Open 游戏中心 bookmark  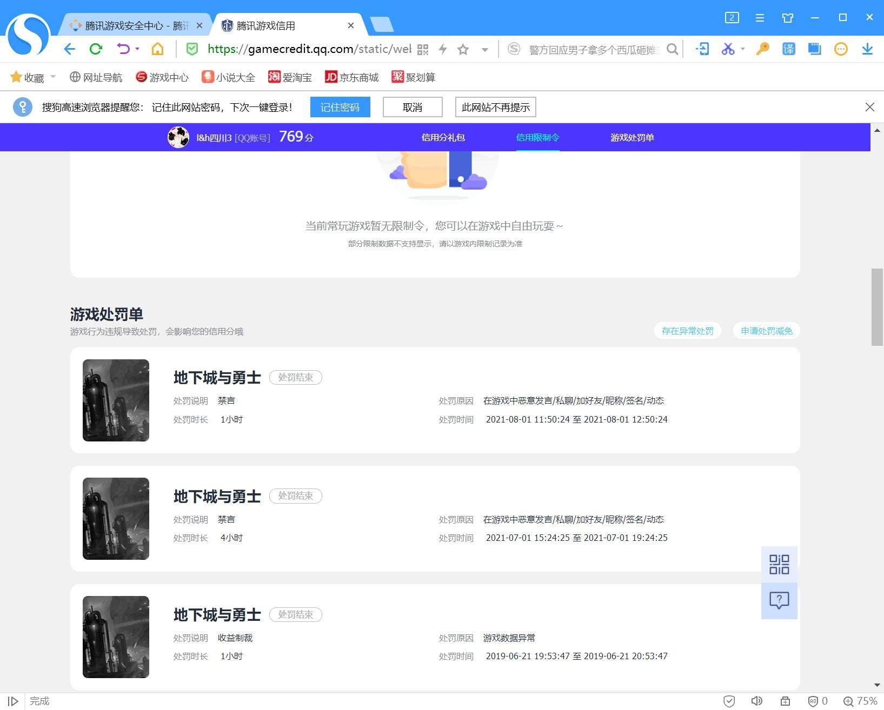(x=162, y=77)
